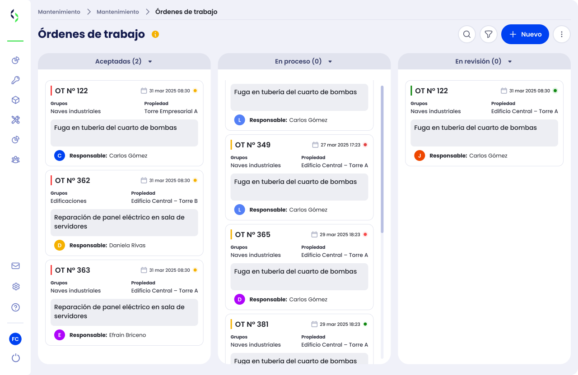Click calendar icon on En revisión OT Nº 122
This screenshot has width=578, height=375.
coord(504,91)
